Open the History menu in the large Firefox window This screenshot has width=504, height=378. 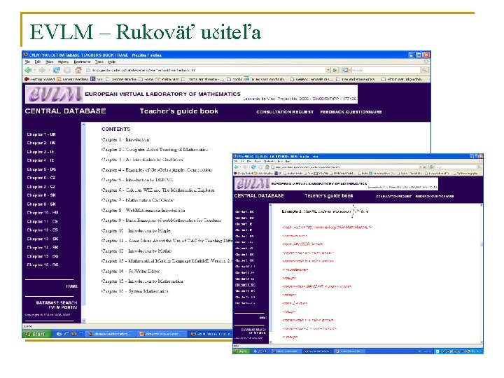tap(63, 62)
